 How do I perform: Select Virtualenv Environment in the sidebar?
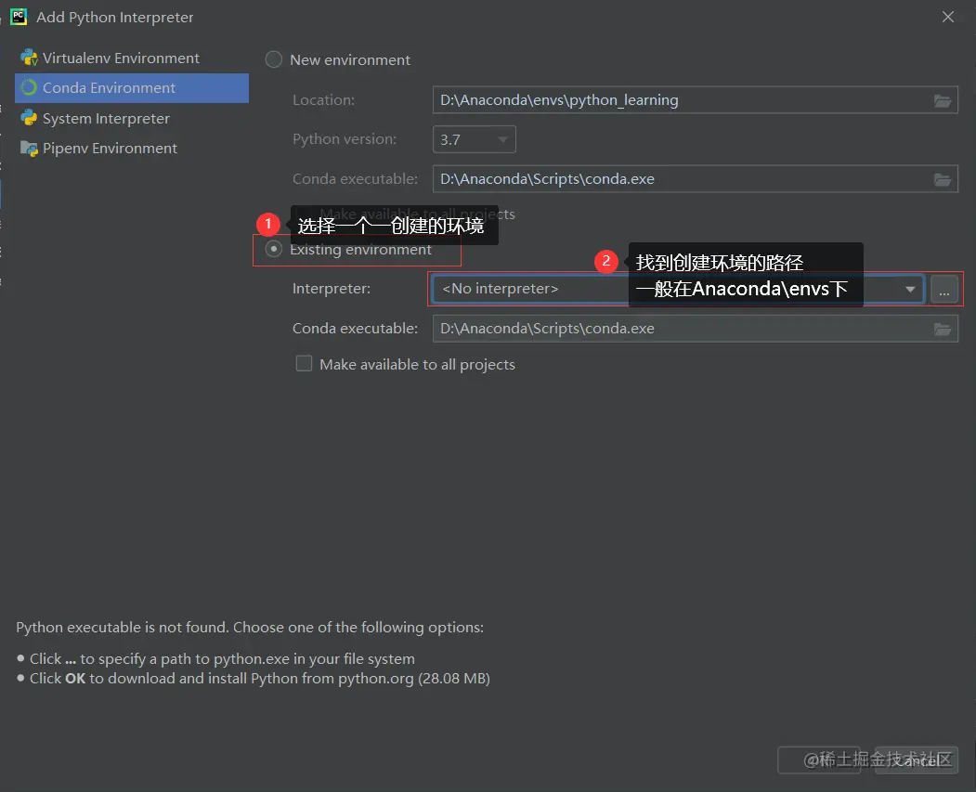pyautogui.click(x=132, y=58)
